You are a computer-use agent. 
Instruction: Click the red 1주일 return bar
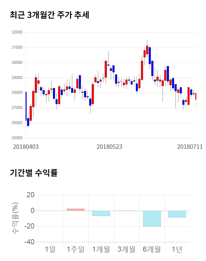(76, 210)
